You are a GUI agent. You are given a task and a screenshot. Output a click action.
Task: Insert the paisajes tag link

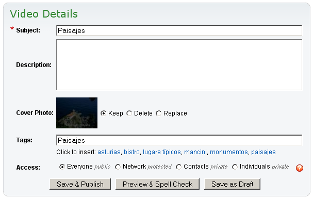point(263,152)
